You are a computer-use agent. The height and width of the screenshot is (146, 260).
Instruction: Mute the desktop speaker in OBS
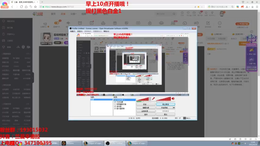pyautogui.click(x=173, y=99)
